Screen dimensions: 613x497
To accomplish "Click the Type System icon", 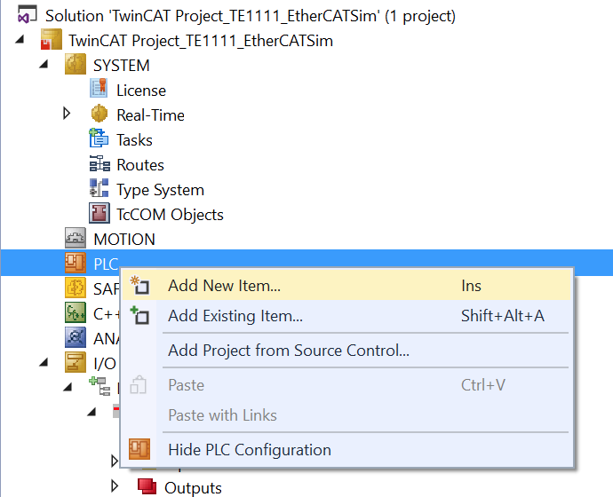I will tap(99, 188).
